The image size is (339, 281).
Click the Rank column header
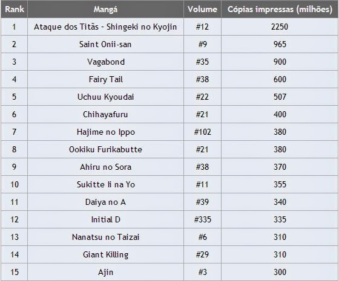[14, 9]
